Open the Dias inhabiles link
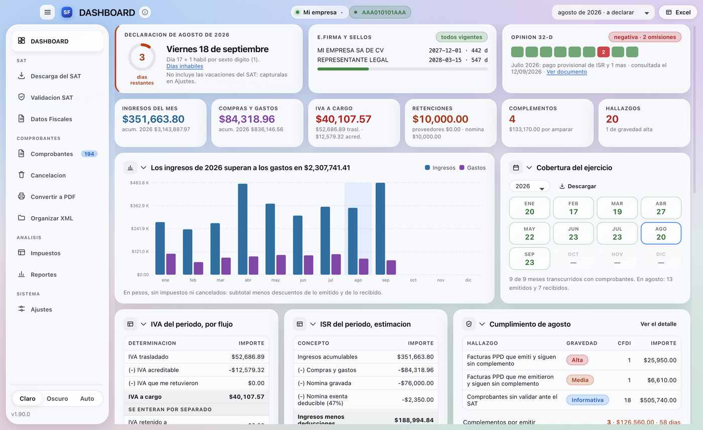Screen dimensions: 703x430 click(x=185, y=66)
